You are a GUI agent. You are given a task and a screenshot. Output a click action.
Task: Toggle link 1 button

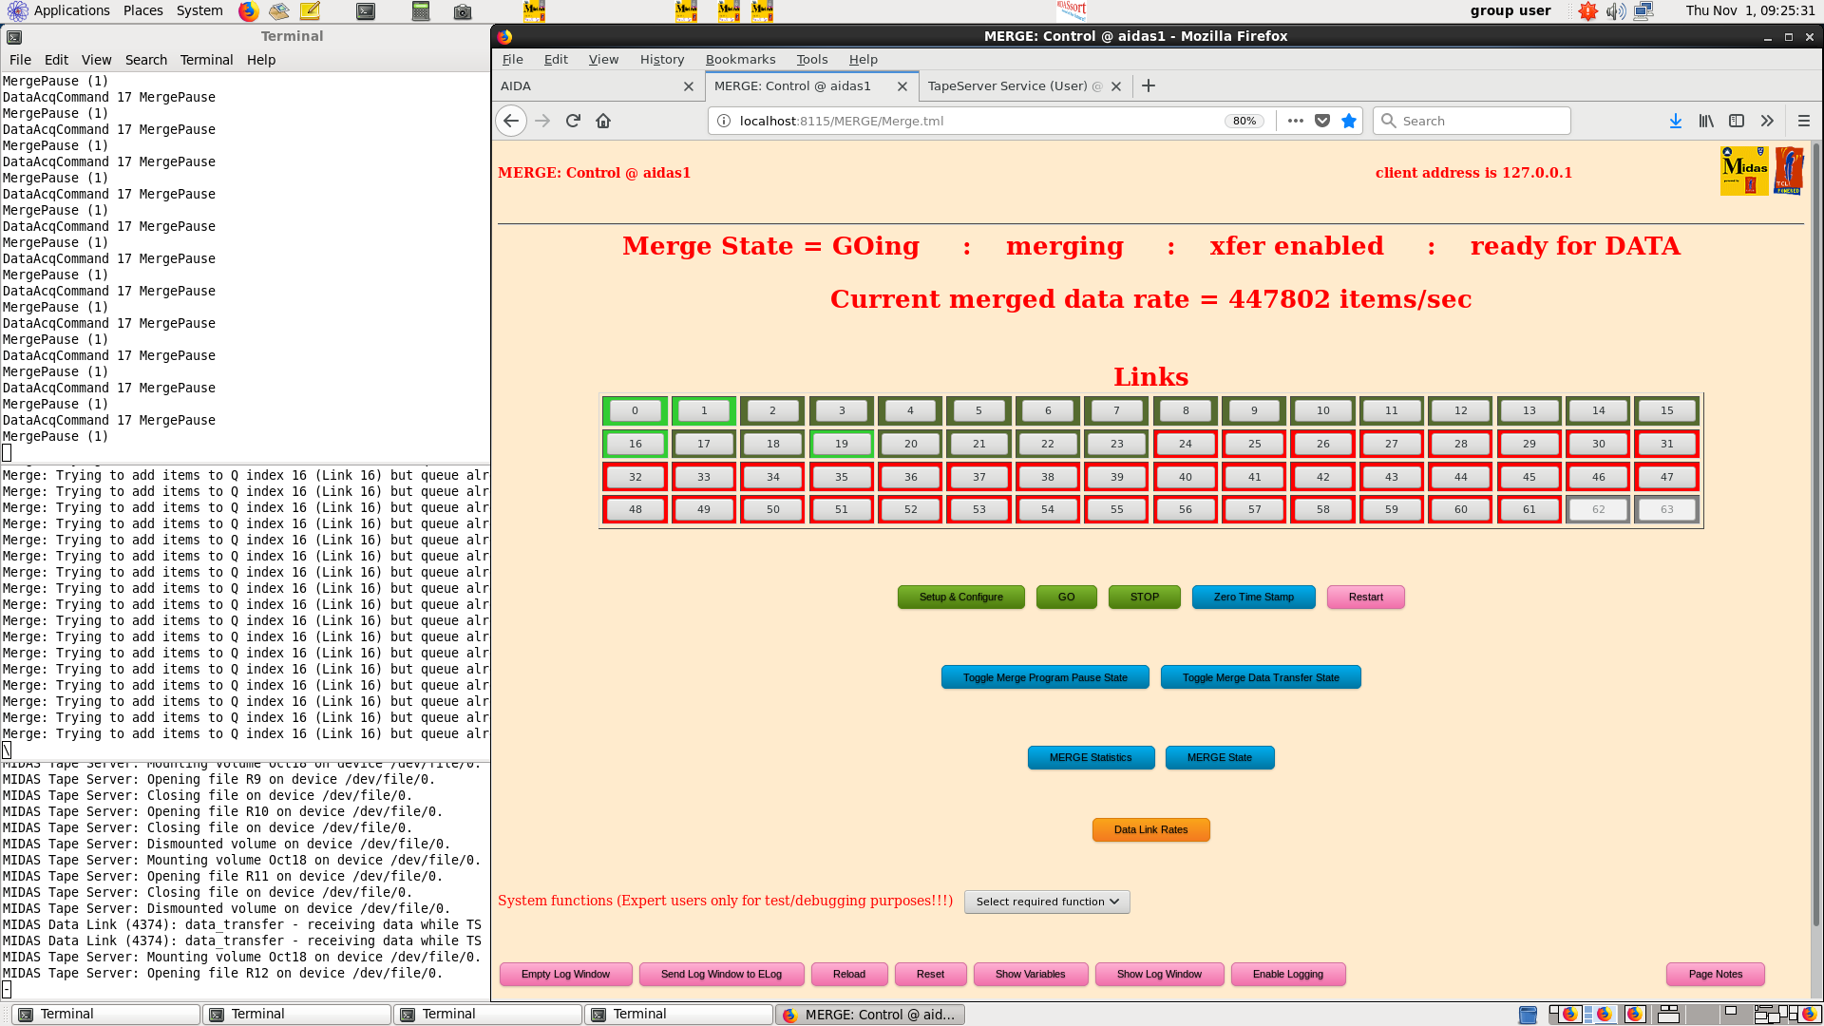click(x=704, y=411)
